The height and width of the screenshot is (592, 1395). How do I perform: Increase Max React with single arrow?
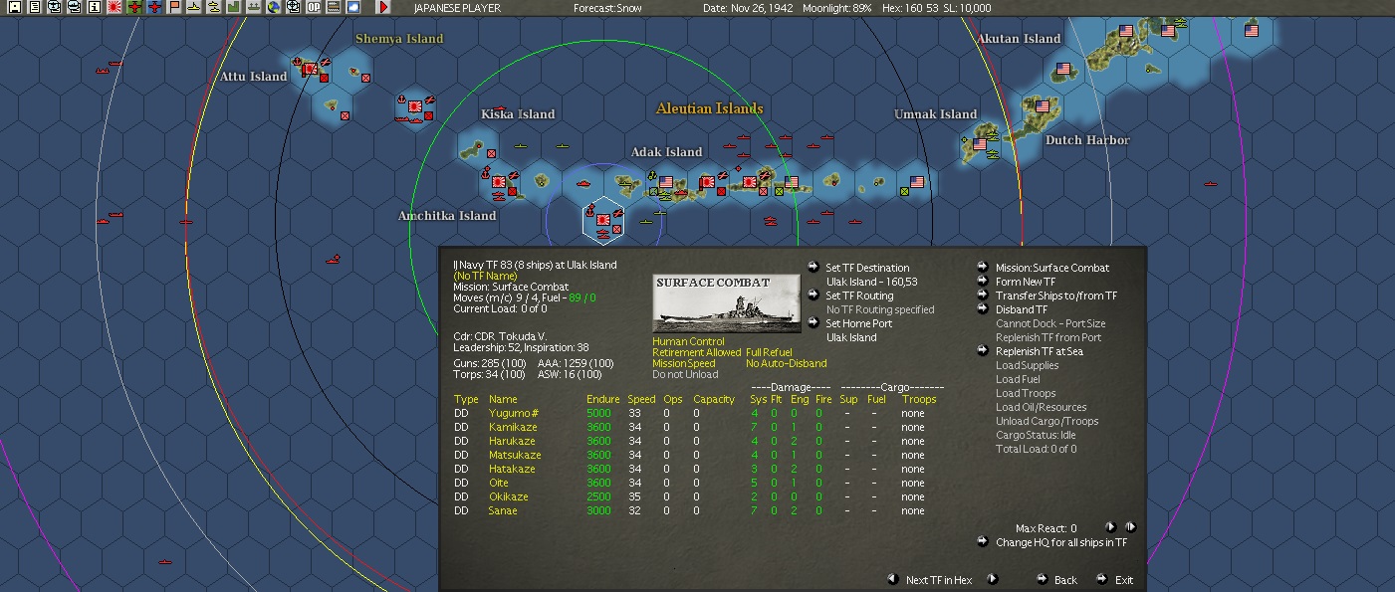pyautogui.click(x=1111, y=527)
